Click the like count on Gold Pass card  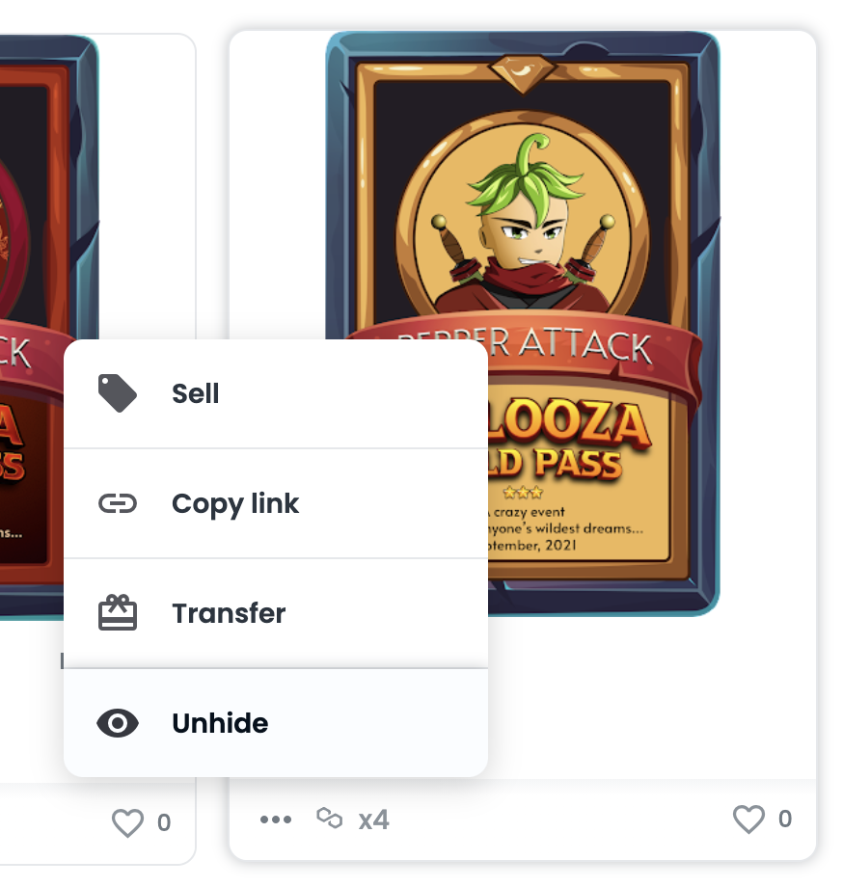tap(785, 819)
